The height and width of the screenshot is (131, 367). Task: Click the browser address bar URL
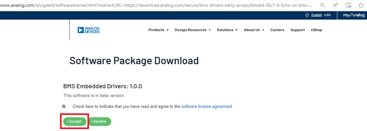coord(156,5)
